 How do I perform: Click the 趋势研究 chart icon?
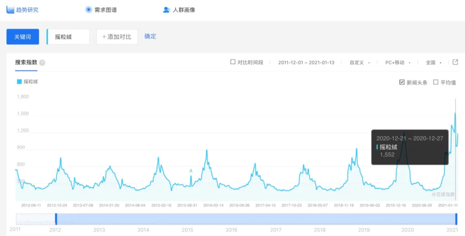coord(10,10)
